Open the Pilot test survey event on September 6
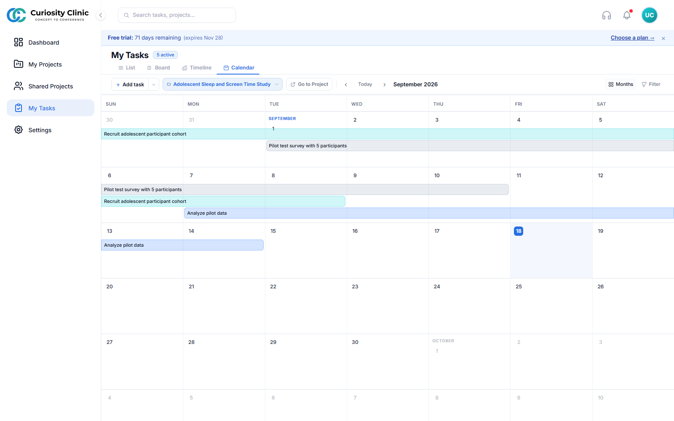 coord(305,189)
